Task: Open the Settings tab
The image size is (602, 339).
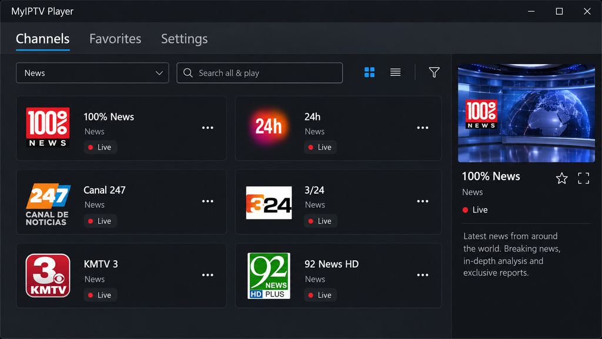Action: (184, 39)
